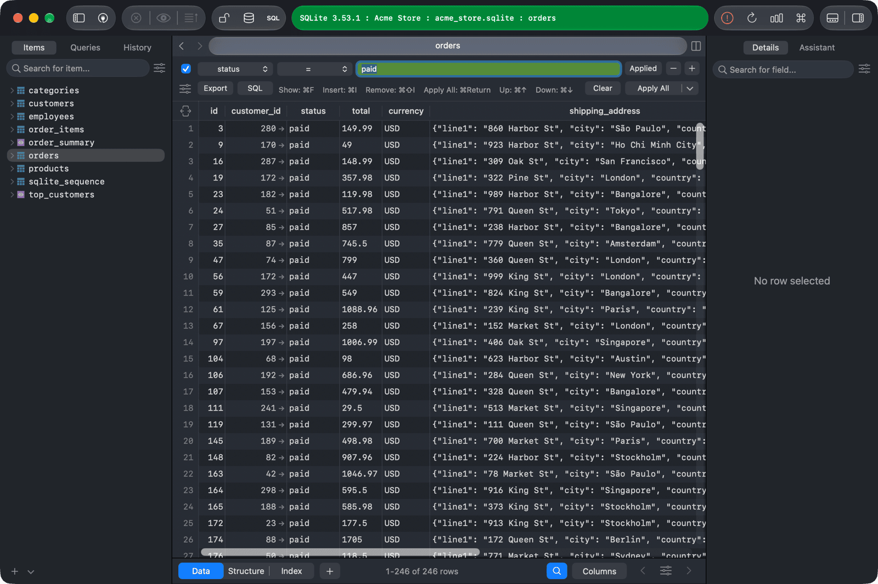Click the SQL filter button
This screenshot has height=584, width=878.
pyautogui.click(x=255, y=88)
